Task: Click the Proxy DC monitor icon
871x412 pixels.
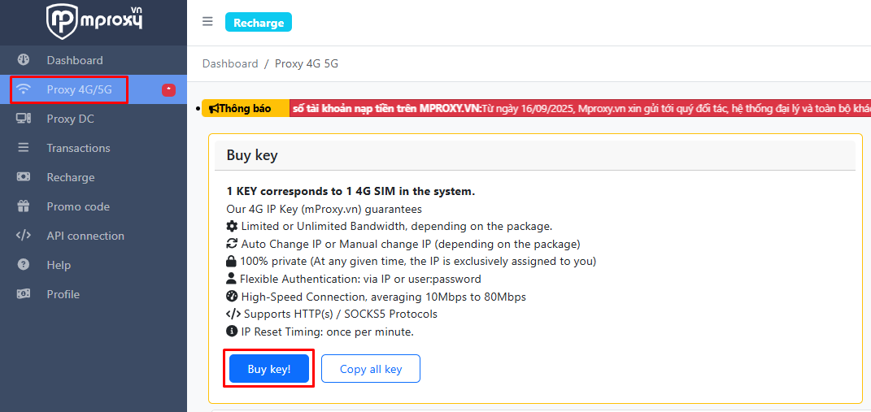Action: pos(24,119)
